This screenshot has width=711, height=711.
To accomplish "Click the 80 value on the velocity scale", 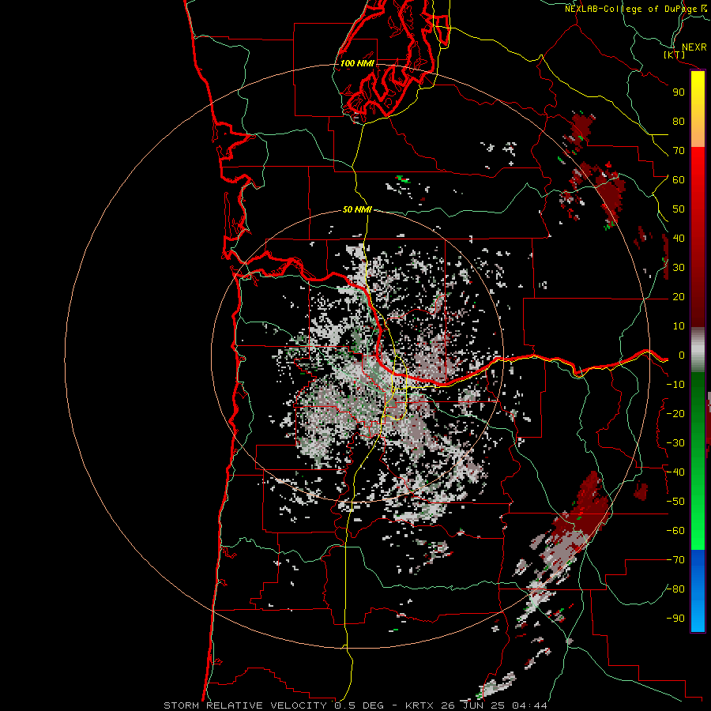I will pyautogui.click(x=679, y=121).
